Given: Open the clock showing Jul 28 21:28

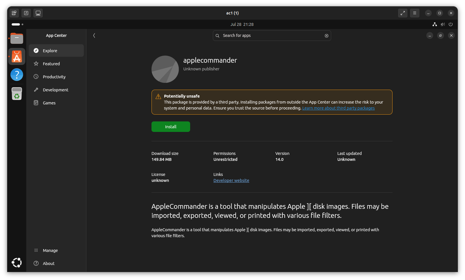Looking at the screenshot, I should 242,24.
